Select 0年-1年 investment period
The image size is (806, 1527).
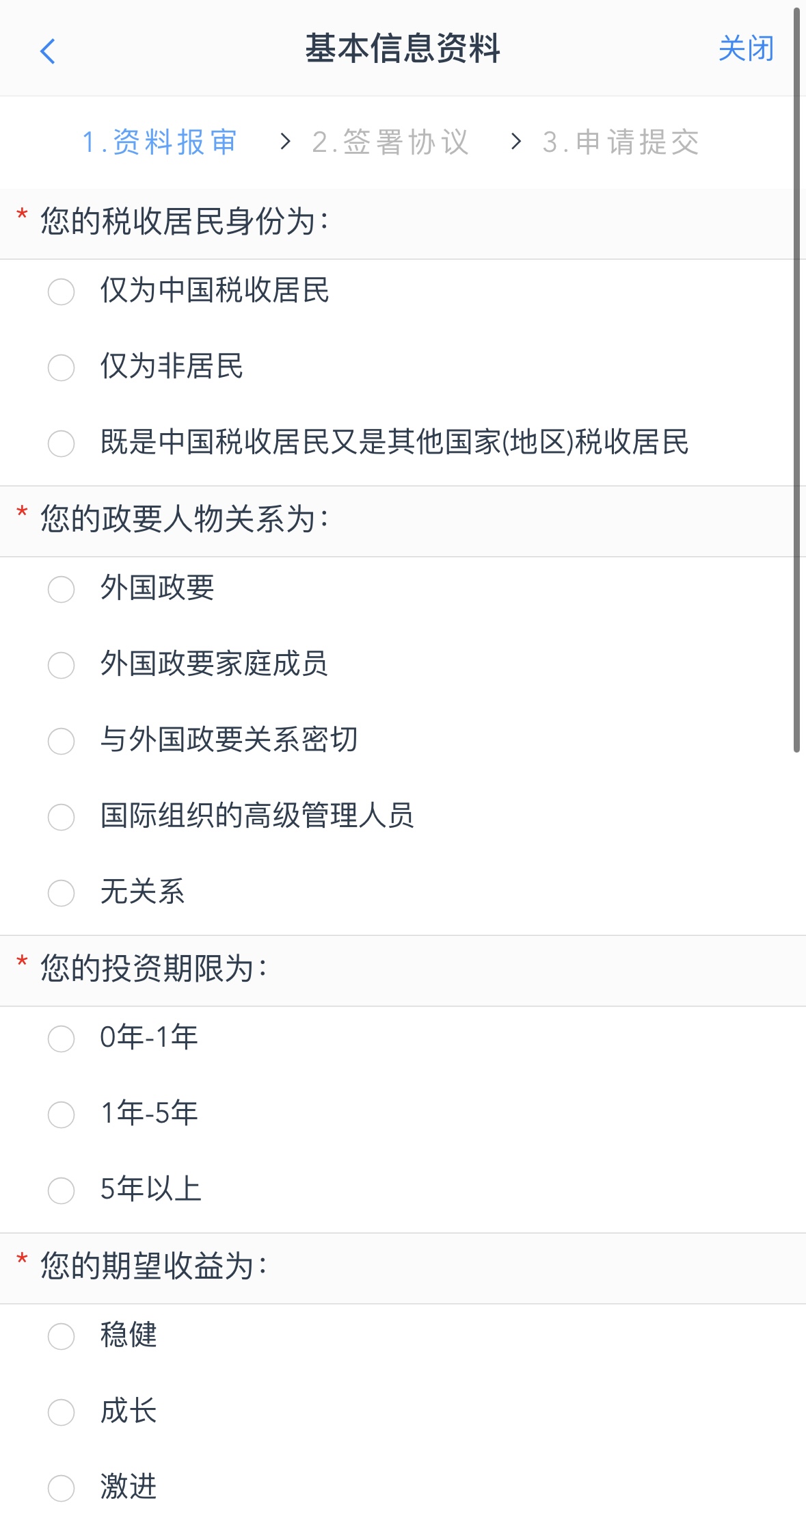61,1039
